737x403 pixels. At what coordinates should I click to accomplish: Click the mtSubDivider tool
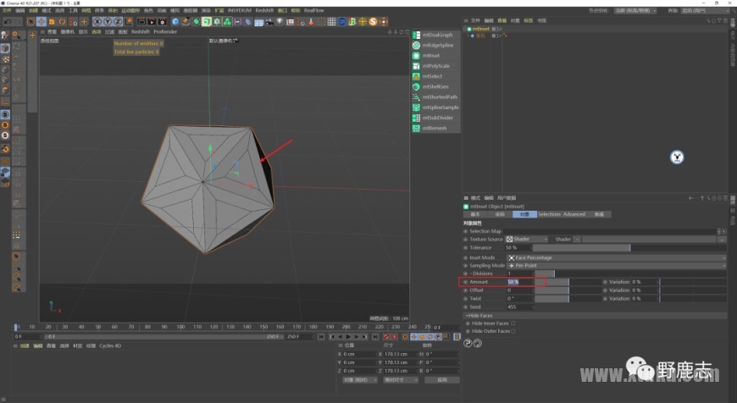click(x=435, y=118)
